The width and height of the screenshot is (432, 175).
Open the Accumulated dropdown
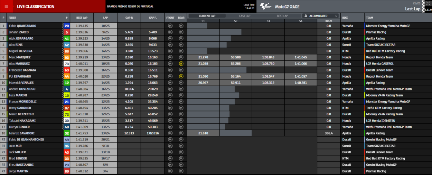coord(321,16)
